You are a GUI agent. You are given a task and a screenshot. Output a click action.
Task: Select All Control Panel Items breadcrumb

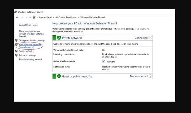point(66,17)
